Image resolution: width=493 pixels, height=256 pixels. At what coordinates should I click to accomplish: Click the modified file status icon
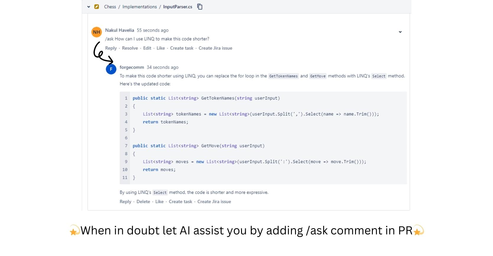[x=97, y=7]
